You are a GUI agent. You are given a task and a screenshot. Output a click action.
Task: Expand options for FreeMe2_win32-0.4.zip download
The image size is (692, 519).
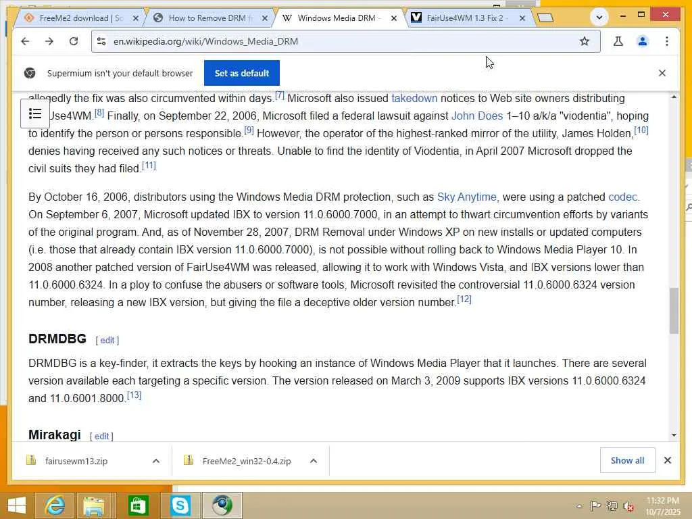point(314,461)
